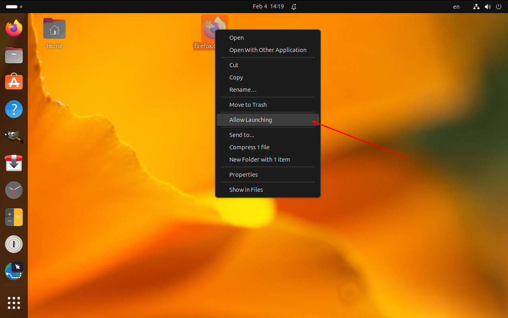This screenshot has height=318, width=508.
Task: Click the network status icon
Action: tap(476, 6)
